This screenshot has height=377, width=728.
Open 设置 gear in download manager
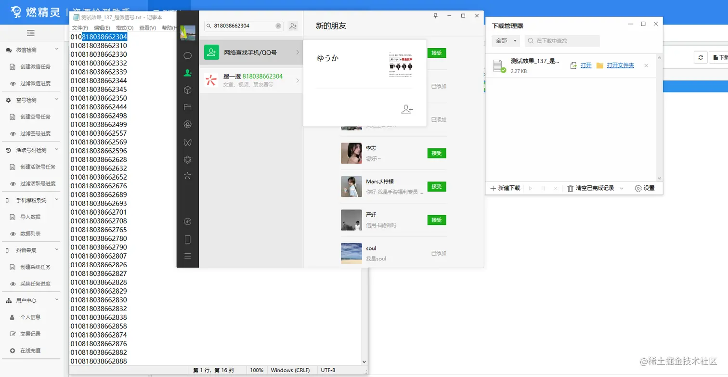pos(645,188)
